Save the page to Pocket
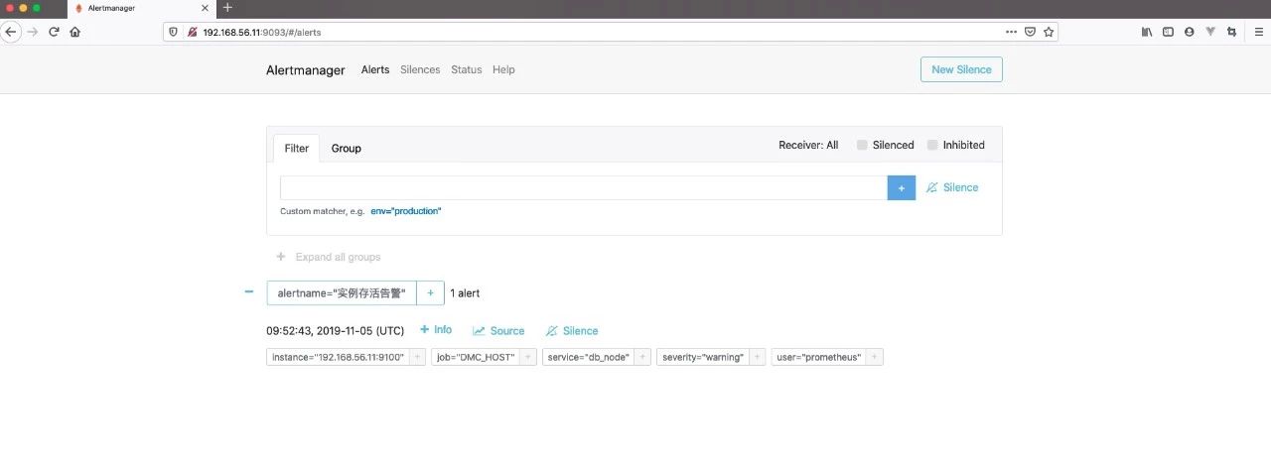 1030,32
